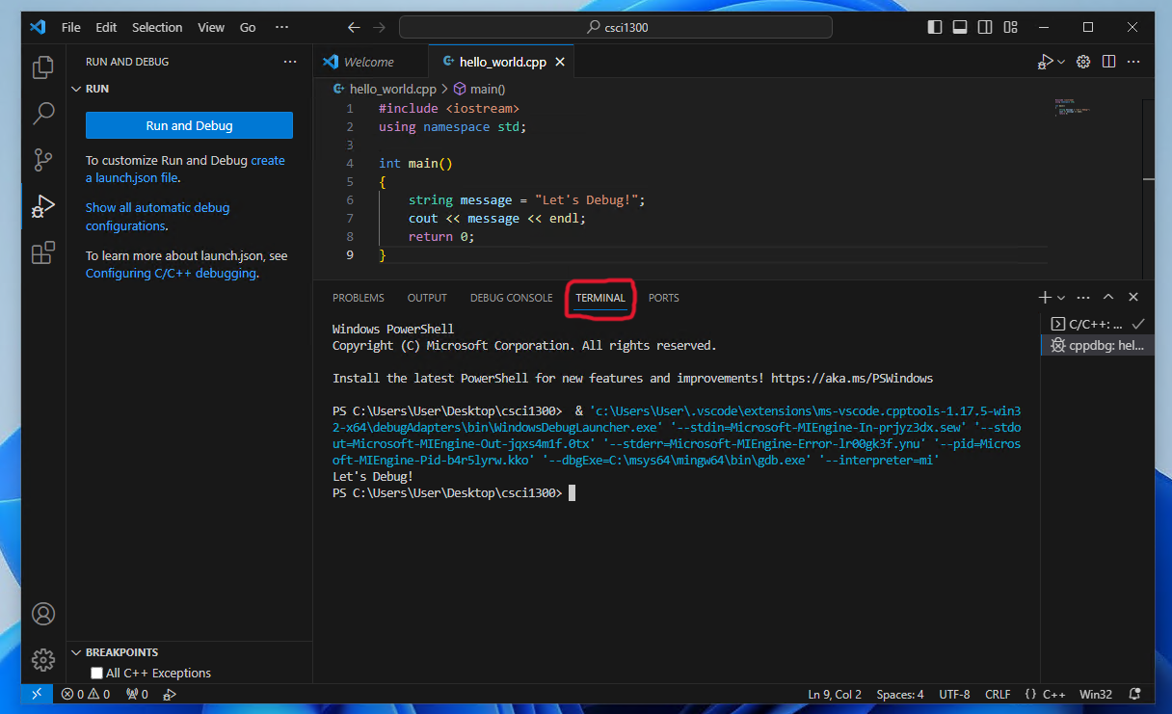
Task: Switch to the PORTS panel tab
Action: pyautogui.click(x=664, y=298)
